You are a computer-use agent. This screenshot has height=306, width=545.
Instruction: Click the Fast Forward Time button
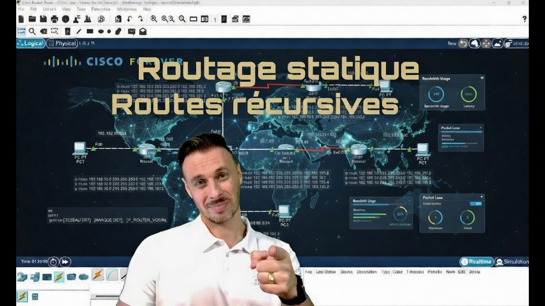tap(65, 262)
